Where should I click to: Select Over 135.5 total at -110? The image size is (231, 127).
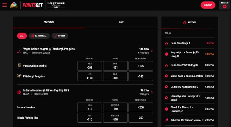(x=115, y=107)
